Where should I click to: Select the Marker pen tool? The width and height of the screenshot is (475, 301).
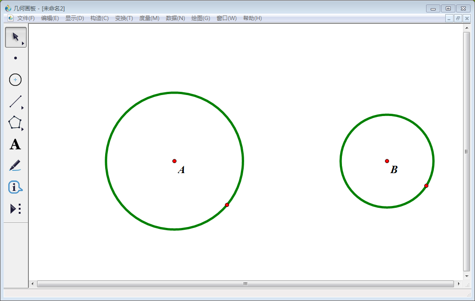[x=16, y=166]
